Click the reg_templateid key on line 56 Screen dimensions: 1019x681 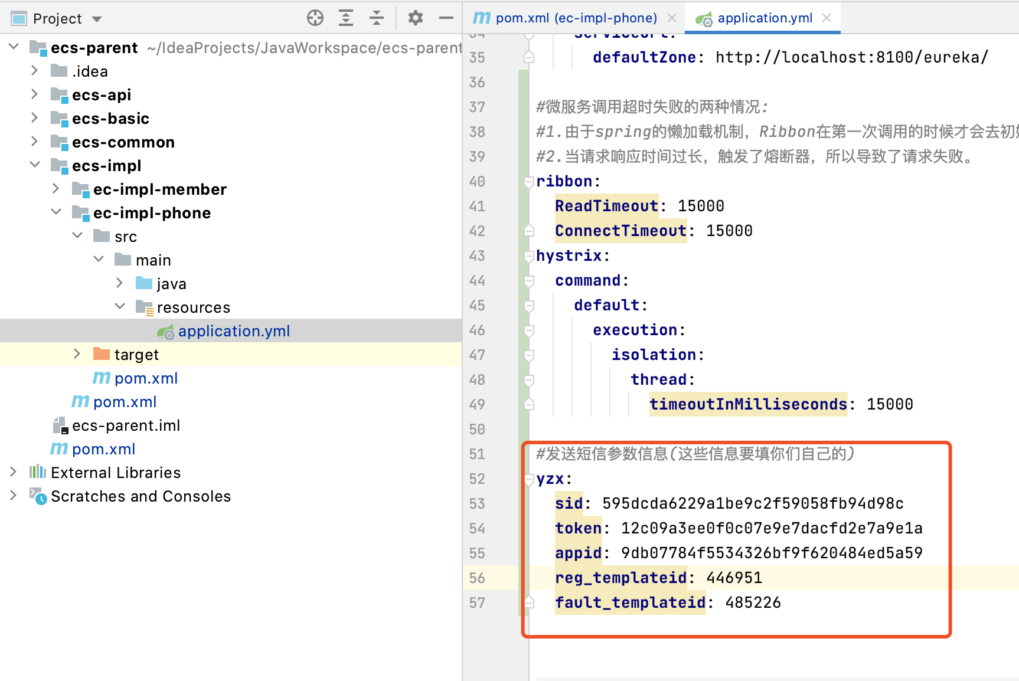pos(620,578)
